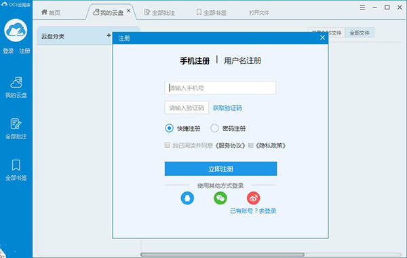Focus the 请输入手机号 input field
Image resolution: width=407 pixels, height=258 pixels.
(x=220, y=88)
